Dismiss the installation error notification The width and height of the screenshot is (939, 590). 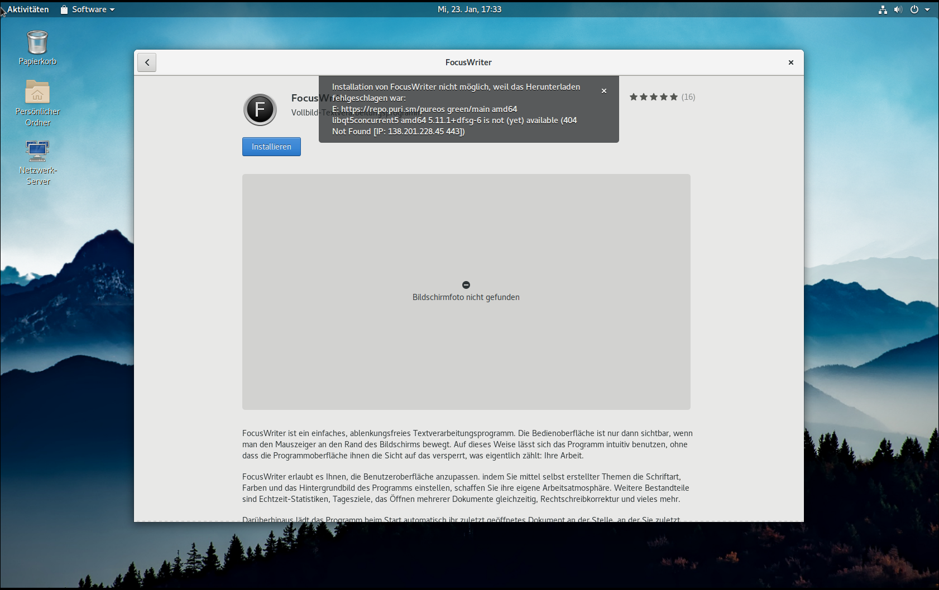pyautogui.click(x=603, y=91)
